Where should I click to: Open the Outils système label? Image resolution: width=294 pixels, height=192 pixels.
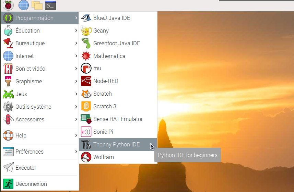33,107
